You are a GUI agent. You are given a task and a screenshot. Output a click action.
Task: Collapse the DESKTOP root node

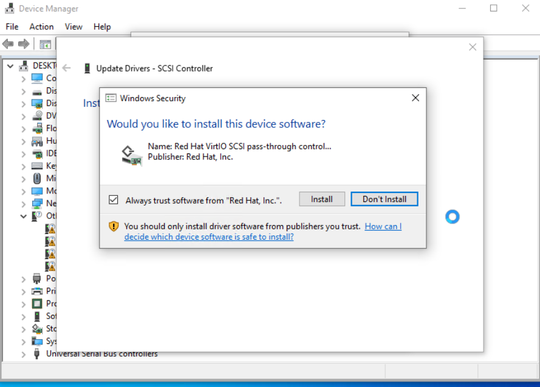[x=10, y=66]
